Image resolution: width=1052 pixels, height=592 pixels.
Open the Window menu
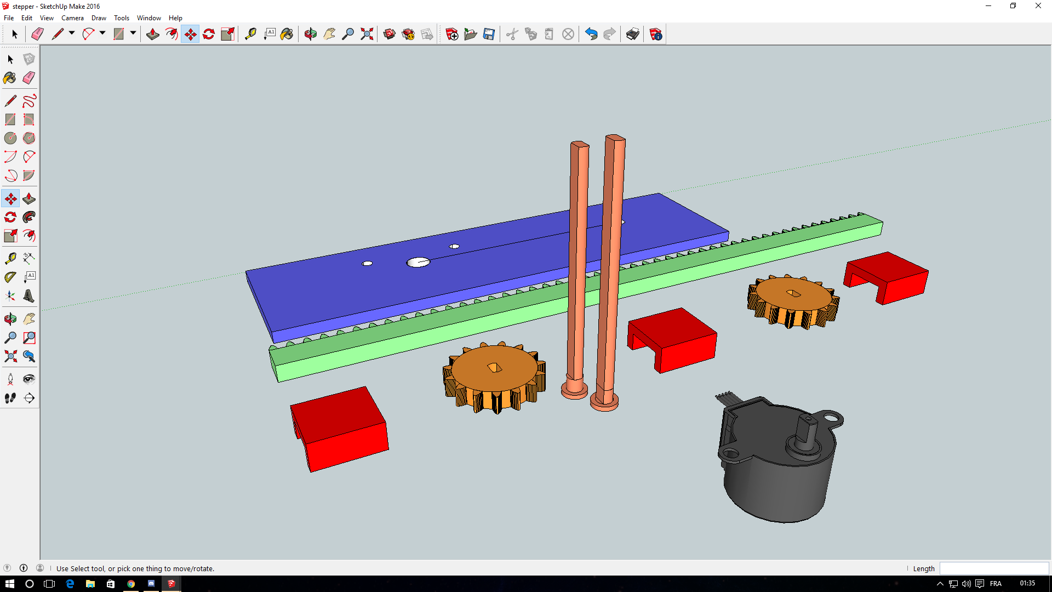(x=149, y=18)
